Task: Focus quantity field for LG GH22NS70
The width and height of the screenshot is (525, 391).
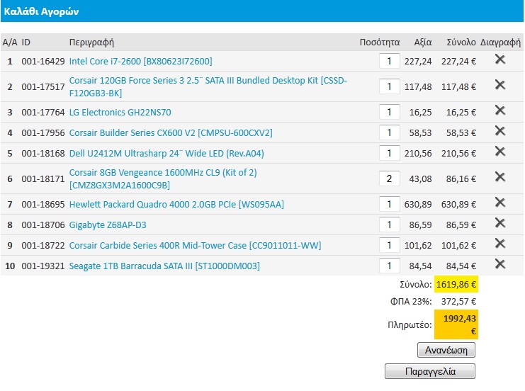Action: point(390,112)
